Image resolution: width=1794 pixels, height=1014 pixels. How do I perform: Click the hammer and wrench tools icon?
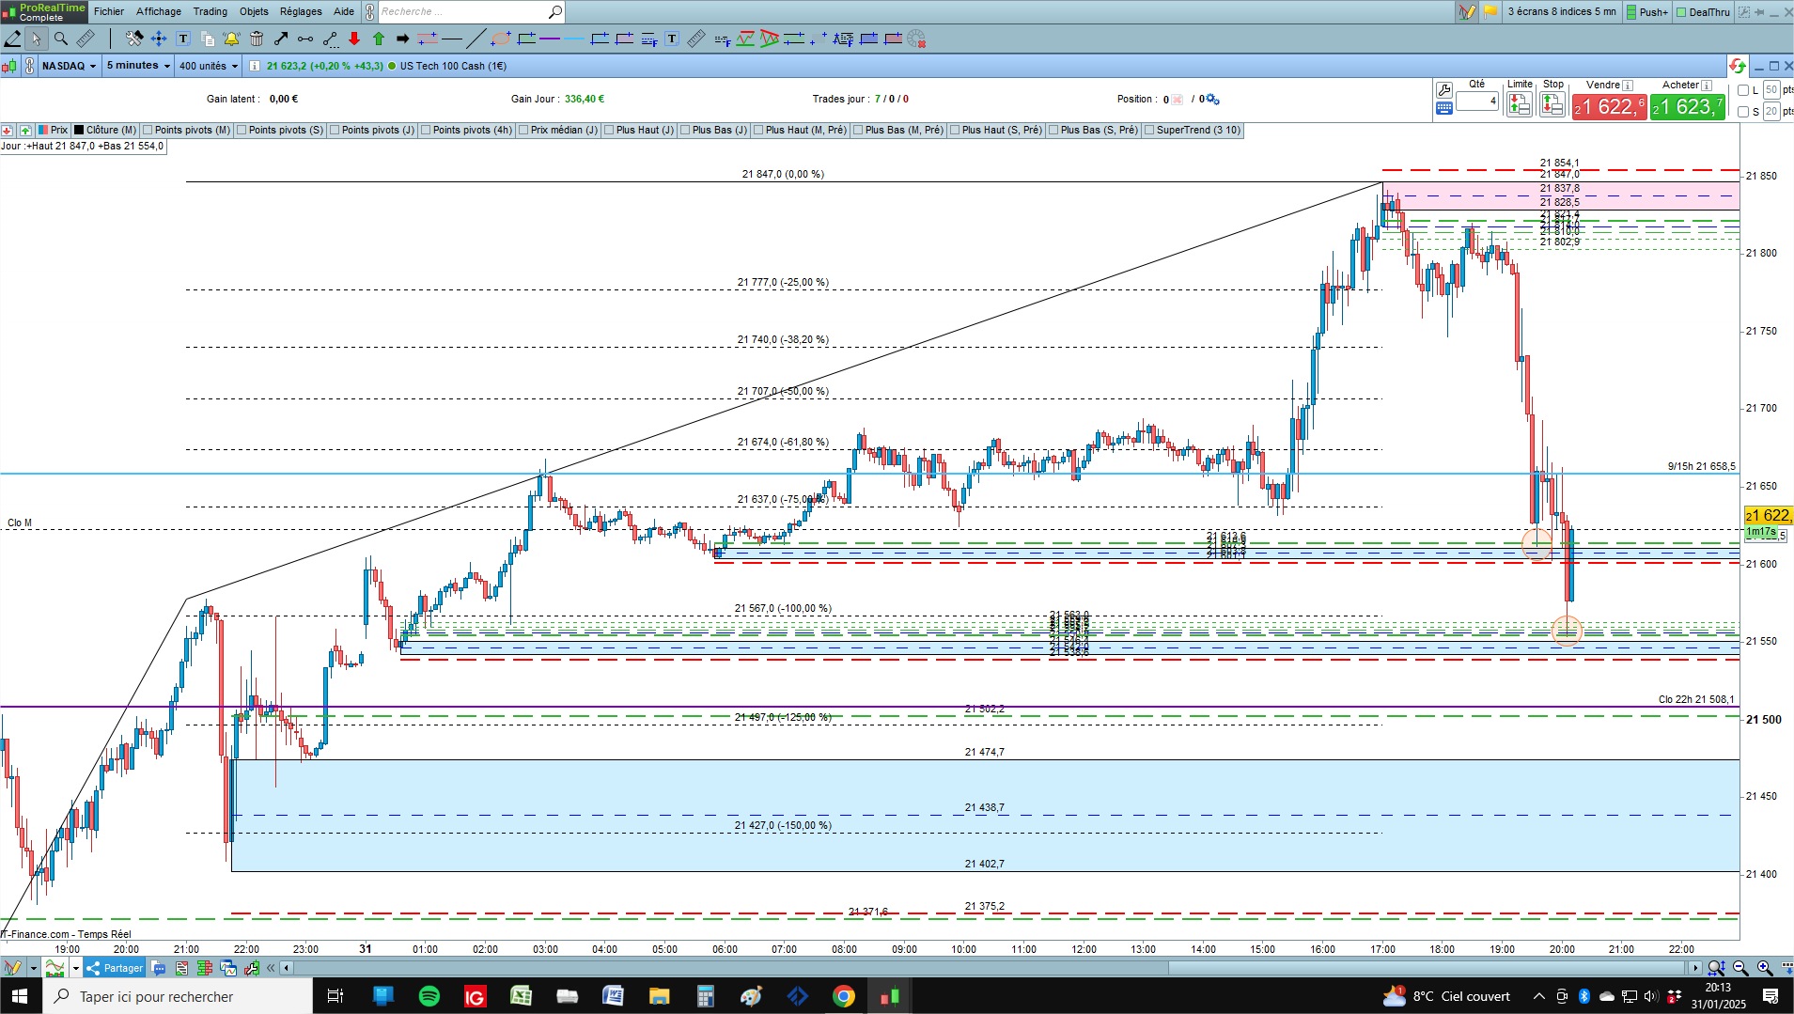[x=134, y=39]
